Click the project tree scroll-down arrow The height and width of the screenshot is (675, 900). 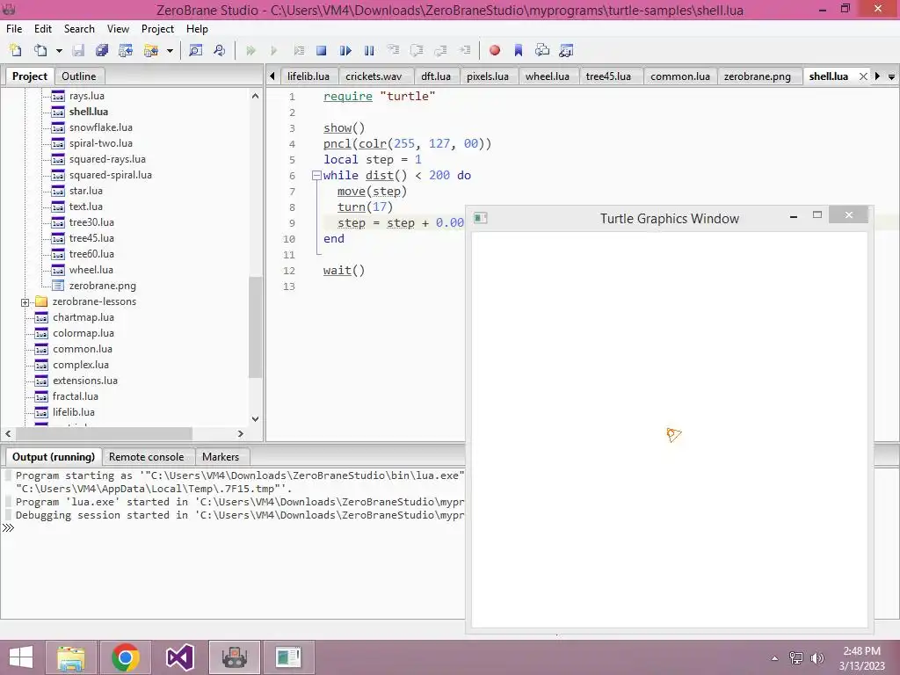click(x=256, y=419)
